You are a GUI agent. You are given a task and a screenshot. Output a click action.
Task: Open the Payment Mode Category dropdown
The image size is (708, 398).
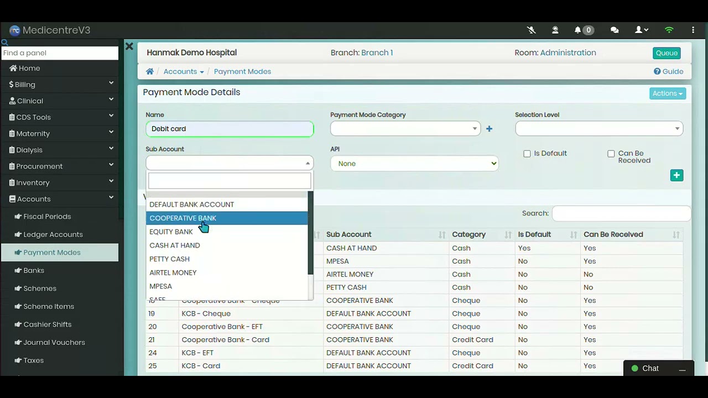click(x=405, y=129)
